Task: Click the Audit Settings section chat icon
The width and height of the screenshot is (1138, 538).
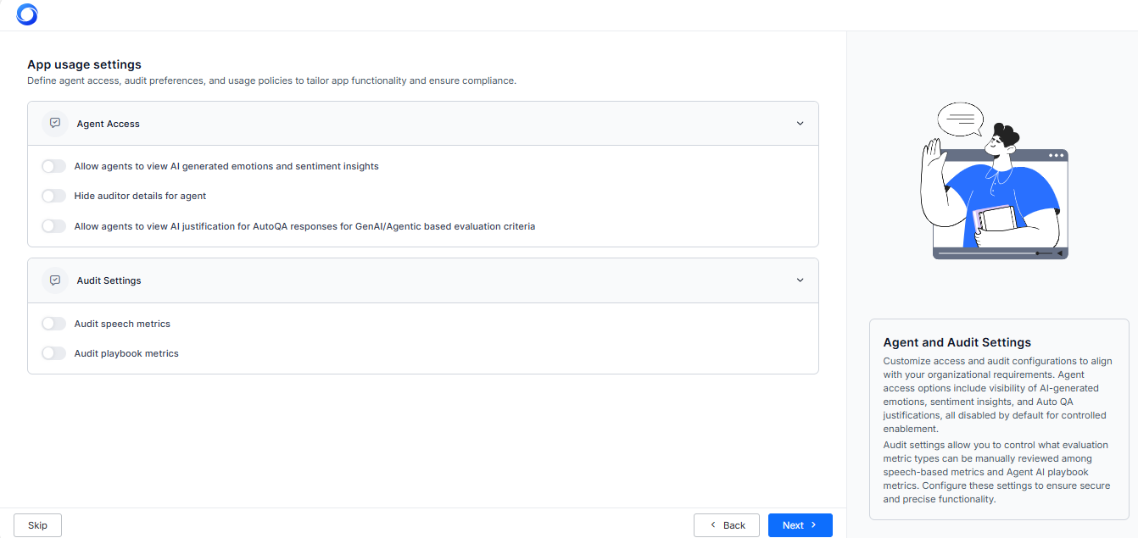Action: pyautogui.click(x=55, y=280)
